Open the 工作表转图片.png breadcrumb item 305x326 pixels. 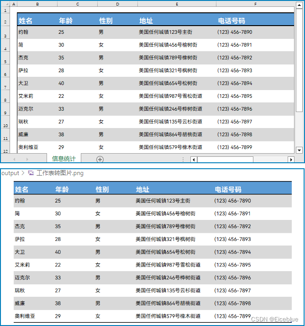click(60, 173)
